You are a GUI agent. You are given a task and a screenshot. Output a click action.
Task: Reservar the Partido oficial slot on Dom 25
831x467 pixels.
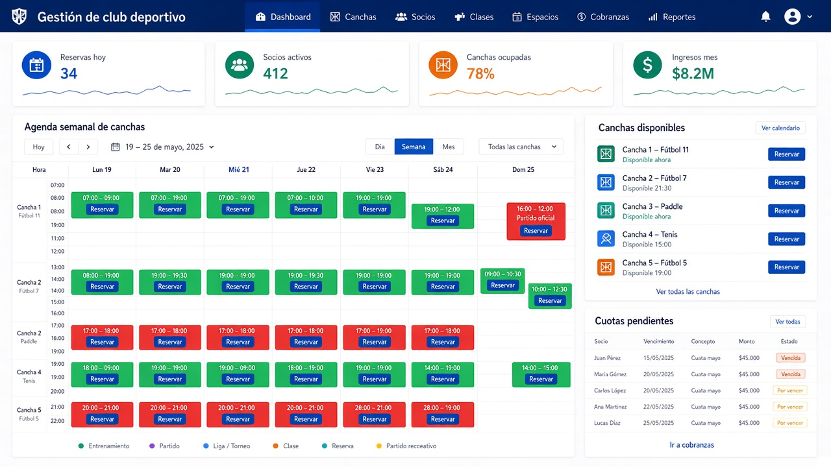536,231
